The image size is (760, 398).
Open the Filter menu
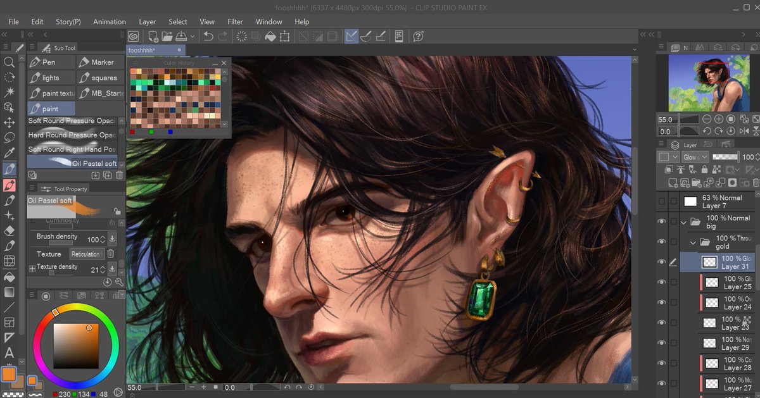click(x=235, y=22)
